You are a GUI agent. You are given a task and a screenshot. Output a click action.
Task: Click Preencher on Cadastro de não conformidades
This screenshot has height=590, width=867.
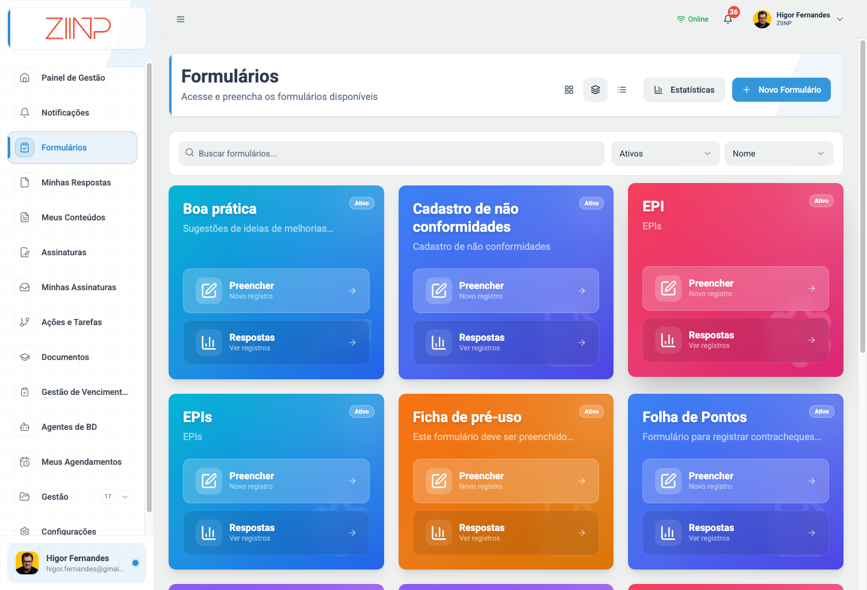tap(506, 291)
